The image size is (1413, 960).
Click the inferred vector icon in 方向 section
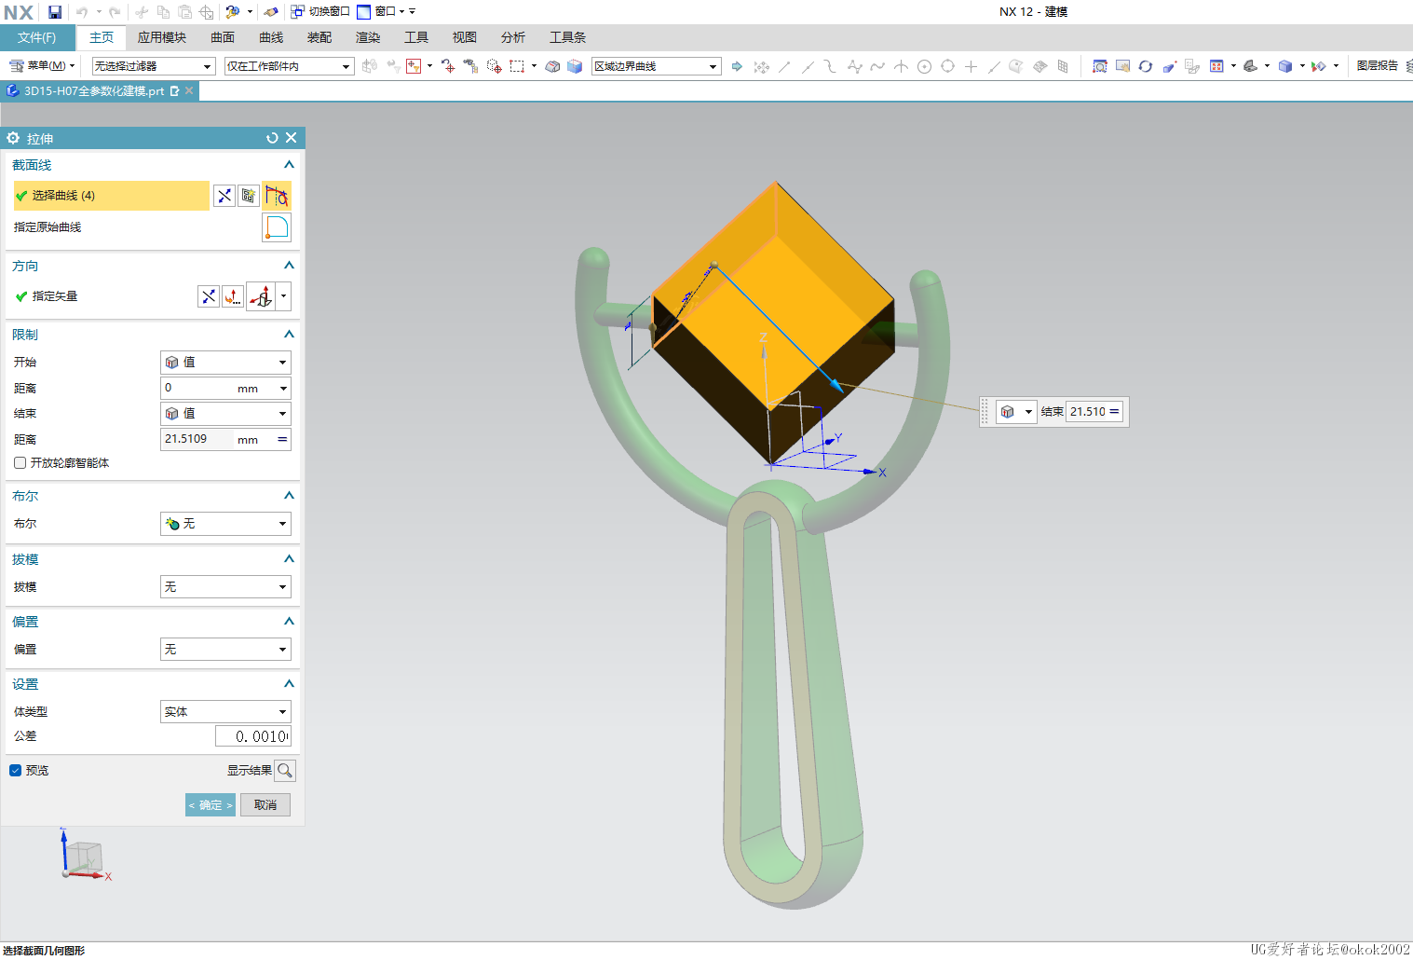point(262,296)
